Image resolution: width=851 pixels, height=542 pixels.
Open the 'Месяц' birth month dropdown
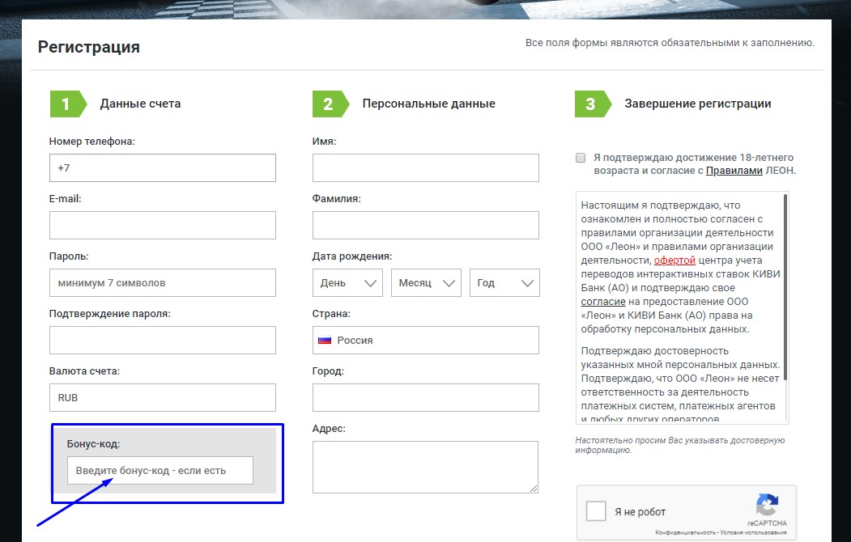coord(426,283)
